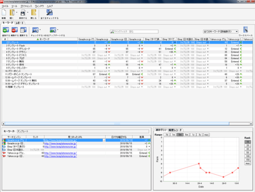
Task: Open the ファイル menu
Action: (5, 7)
